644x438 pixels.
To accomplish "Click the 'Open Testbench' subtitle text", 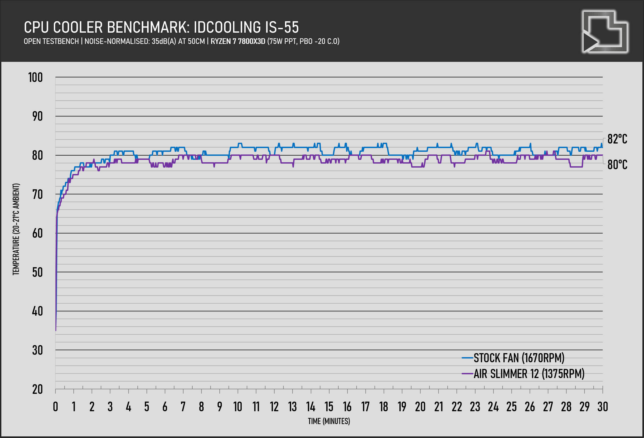I will [x=51, y=41].
